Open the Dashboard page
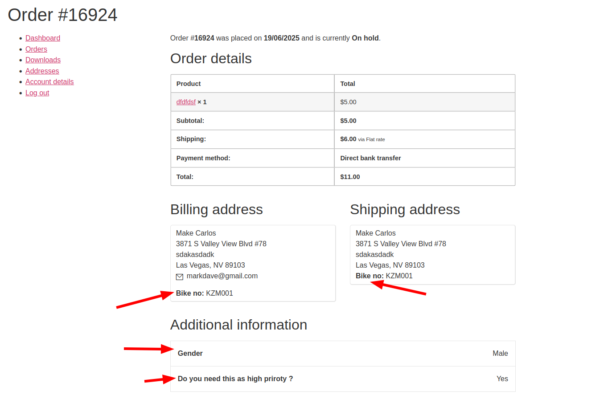 [x=43, y=38]
